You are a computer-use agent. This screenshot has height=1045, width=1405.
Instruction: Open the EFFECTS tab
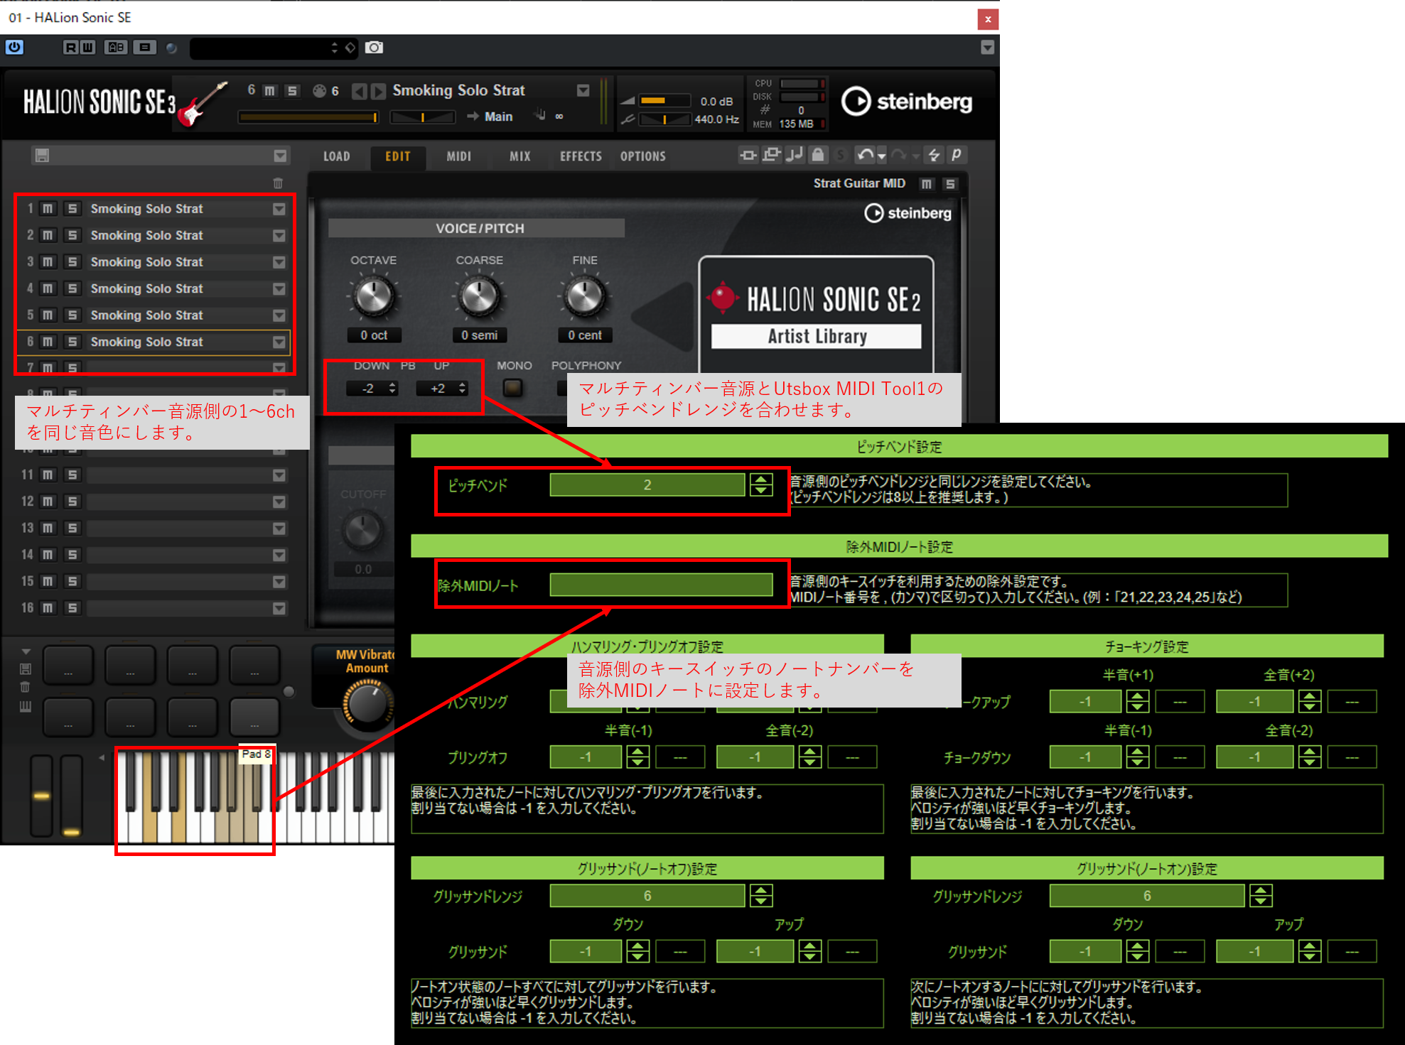581,156
